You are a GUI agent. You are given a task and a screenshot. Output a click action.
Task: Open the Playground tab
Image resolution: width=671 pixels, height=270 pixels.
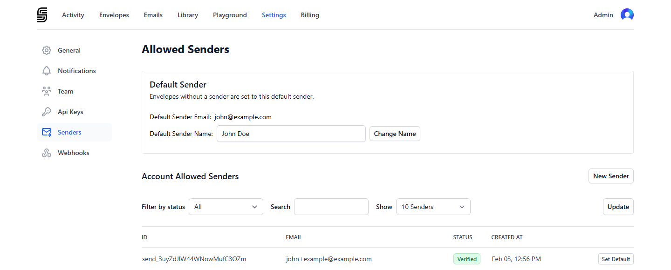pos(230,15)
